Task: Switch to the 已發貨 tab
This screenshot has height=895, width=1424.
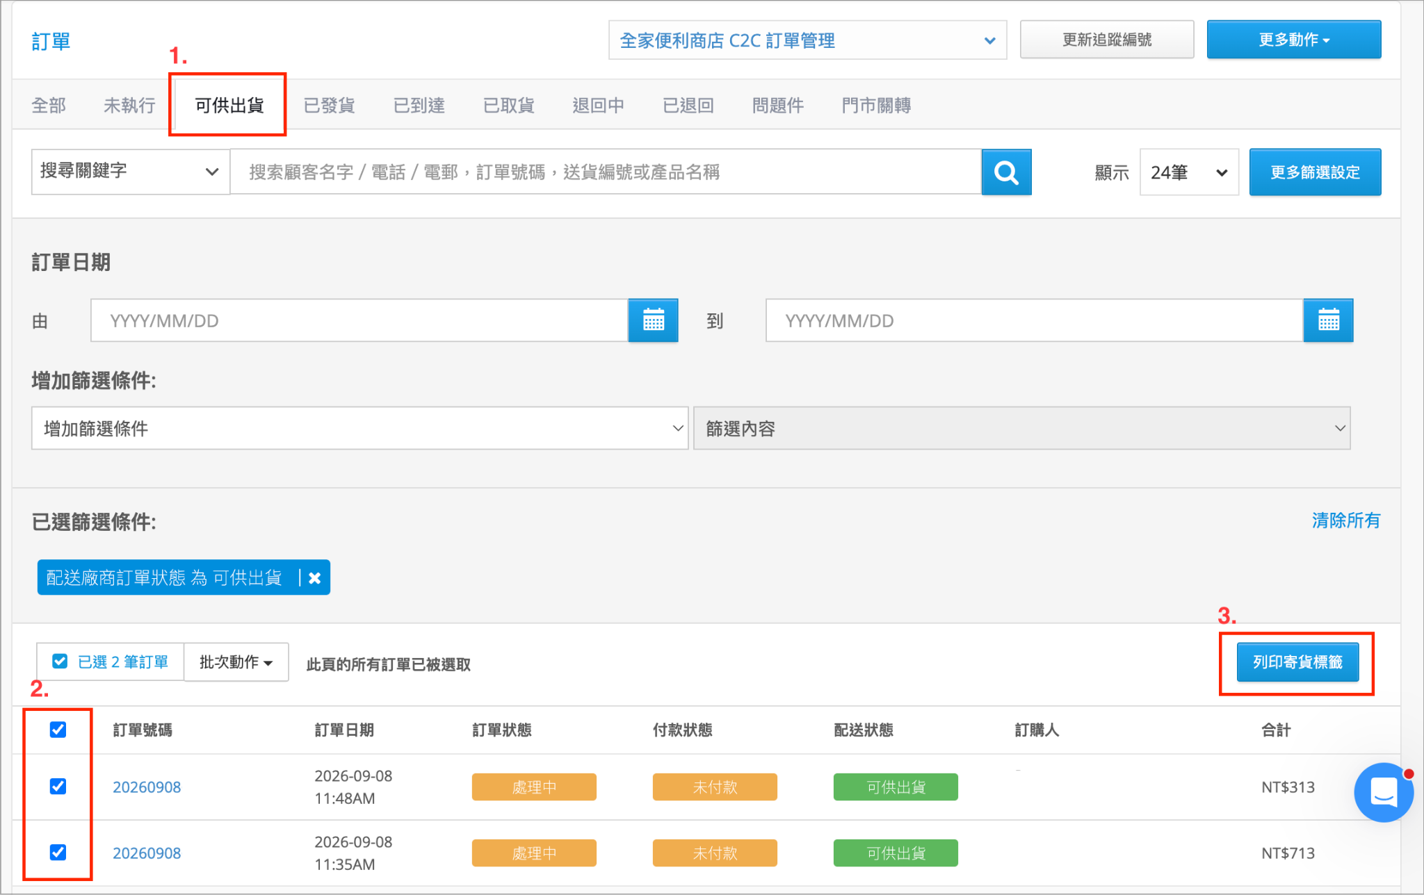Action: (x=330, y=105)
